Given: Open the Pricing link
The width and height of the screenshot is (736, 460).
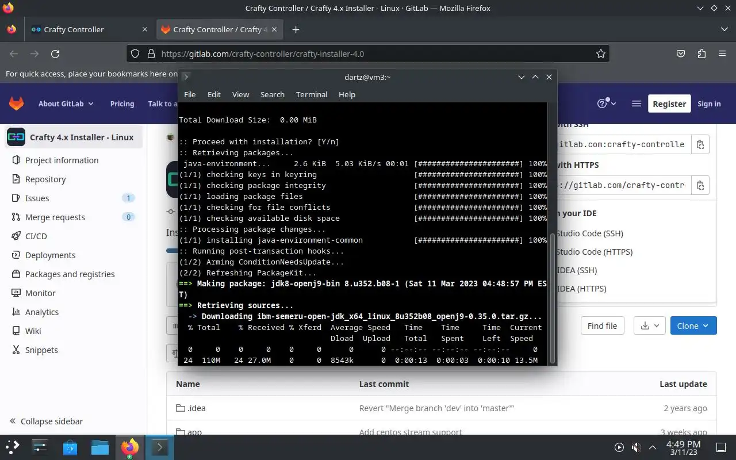Looking at the screenshot, I should (x=122, y=103).
